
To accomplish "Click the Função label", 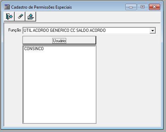I will 15,30.
